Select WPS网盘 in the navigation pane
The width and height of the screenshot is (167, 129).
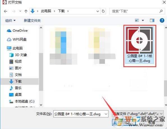(20, 39)
